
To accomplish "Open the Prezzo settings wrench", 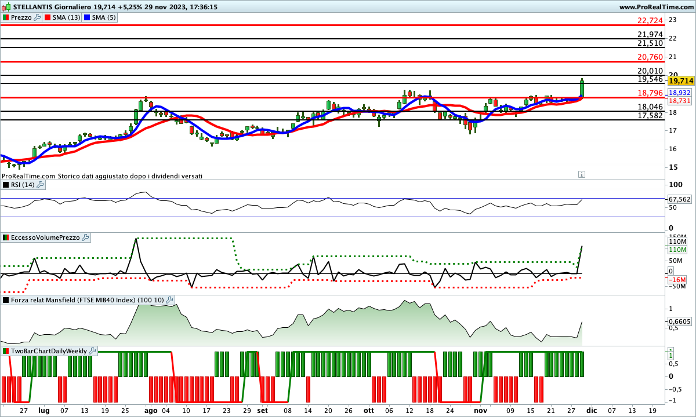I will click(38, 17).
